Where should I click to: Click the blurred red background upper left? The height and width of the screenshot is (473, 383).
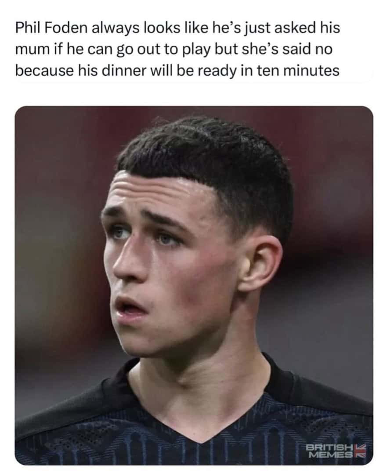point(53,145)
